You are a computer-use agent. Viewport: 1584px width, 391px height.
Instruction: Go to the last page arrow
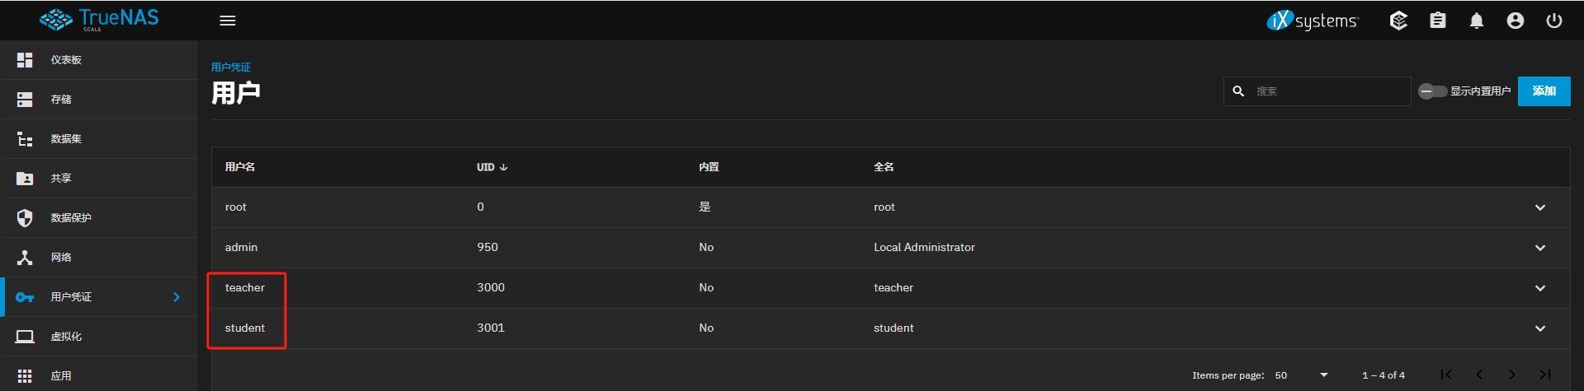point(1545,375)
